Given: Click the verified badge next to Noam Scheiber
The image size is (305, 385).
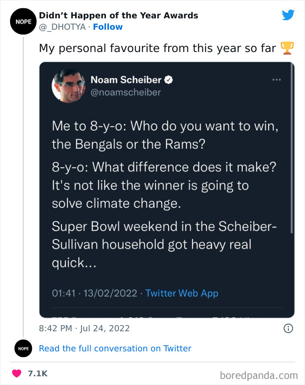Looking at the screenshot, I should 168,80.
